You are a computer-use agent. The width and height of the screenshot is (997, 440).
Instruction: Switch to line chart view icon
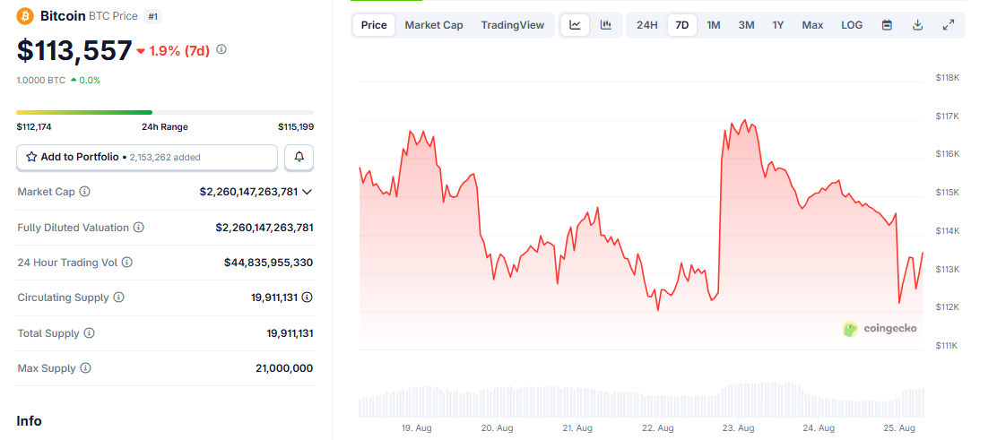575,25
